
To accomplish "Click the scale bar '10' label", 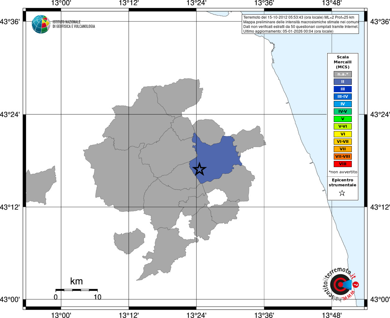I will point(98,297).
